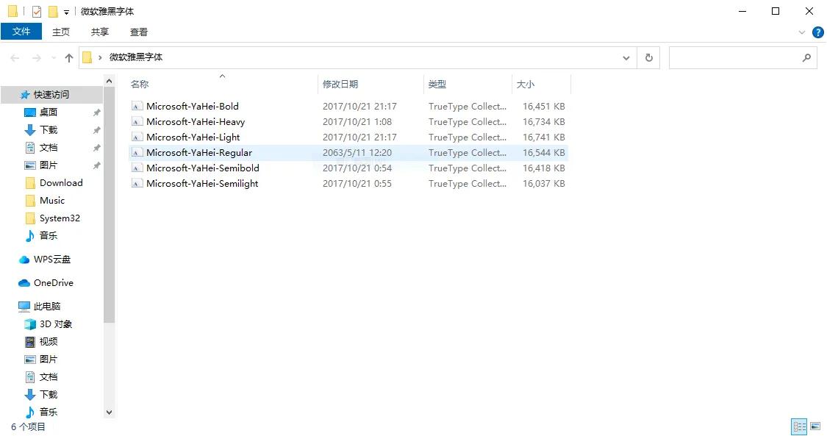The image size is (827, 436).
Task: Switch to large icons view in status bar
Action: click(815, 426)
